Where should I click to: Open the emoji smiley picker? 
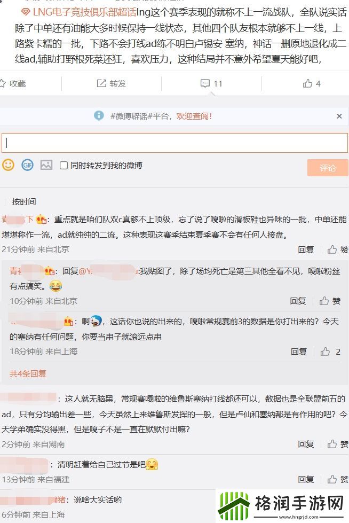[x=9, y=165]
